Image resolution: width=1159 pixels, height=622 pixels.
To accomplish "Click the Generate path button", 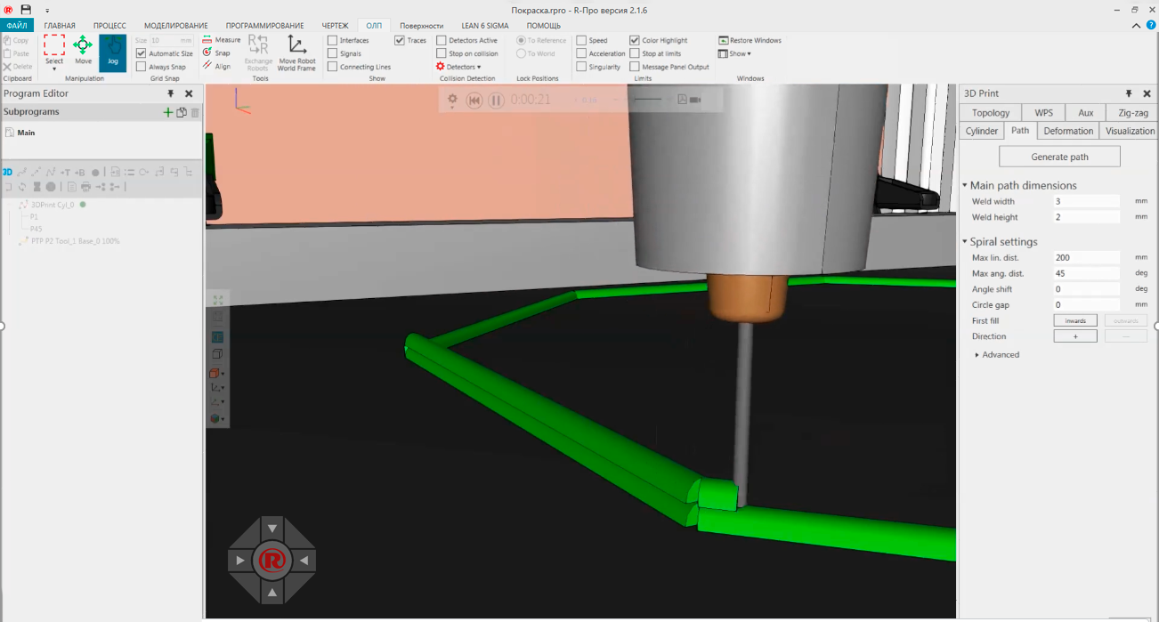I will coord(1059,156).
